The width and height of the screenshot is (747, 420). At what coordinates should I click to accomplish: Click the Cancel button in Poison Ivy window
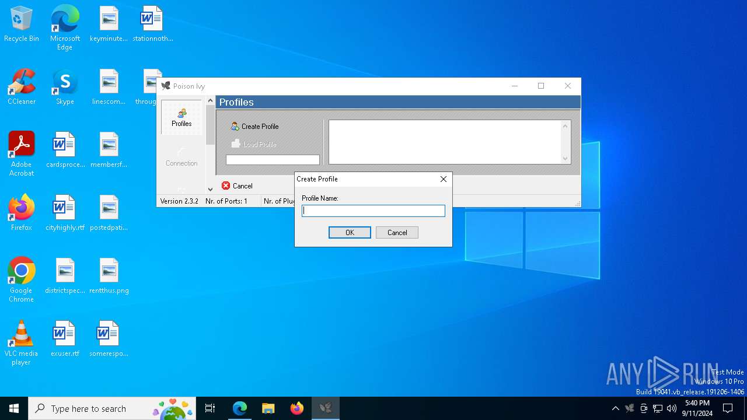pos(237,186)
